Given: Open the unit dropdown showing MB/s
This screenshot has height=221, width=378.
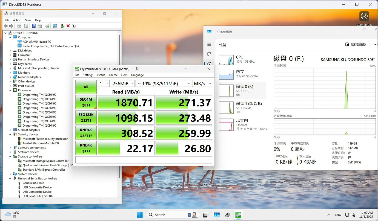Looking at the screenshot, I should click(202, 83).
